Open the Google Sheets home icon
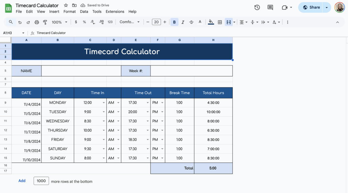The image size is (348, 193). (8, 8)
